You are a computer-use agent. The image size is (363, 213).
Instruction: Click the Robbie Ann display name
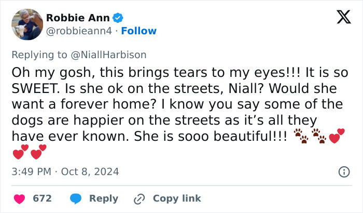pos(78,18)
